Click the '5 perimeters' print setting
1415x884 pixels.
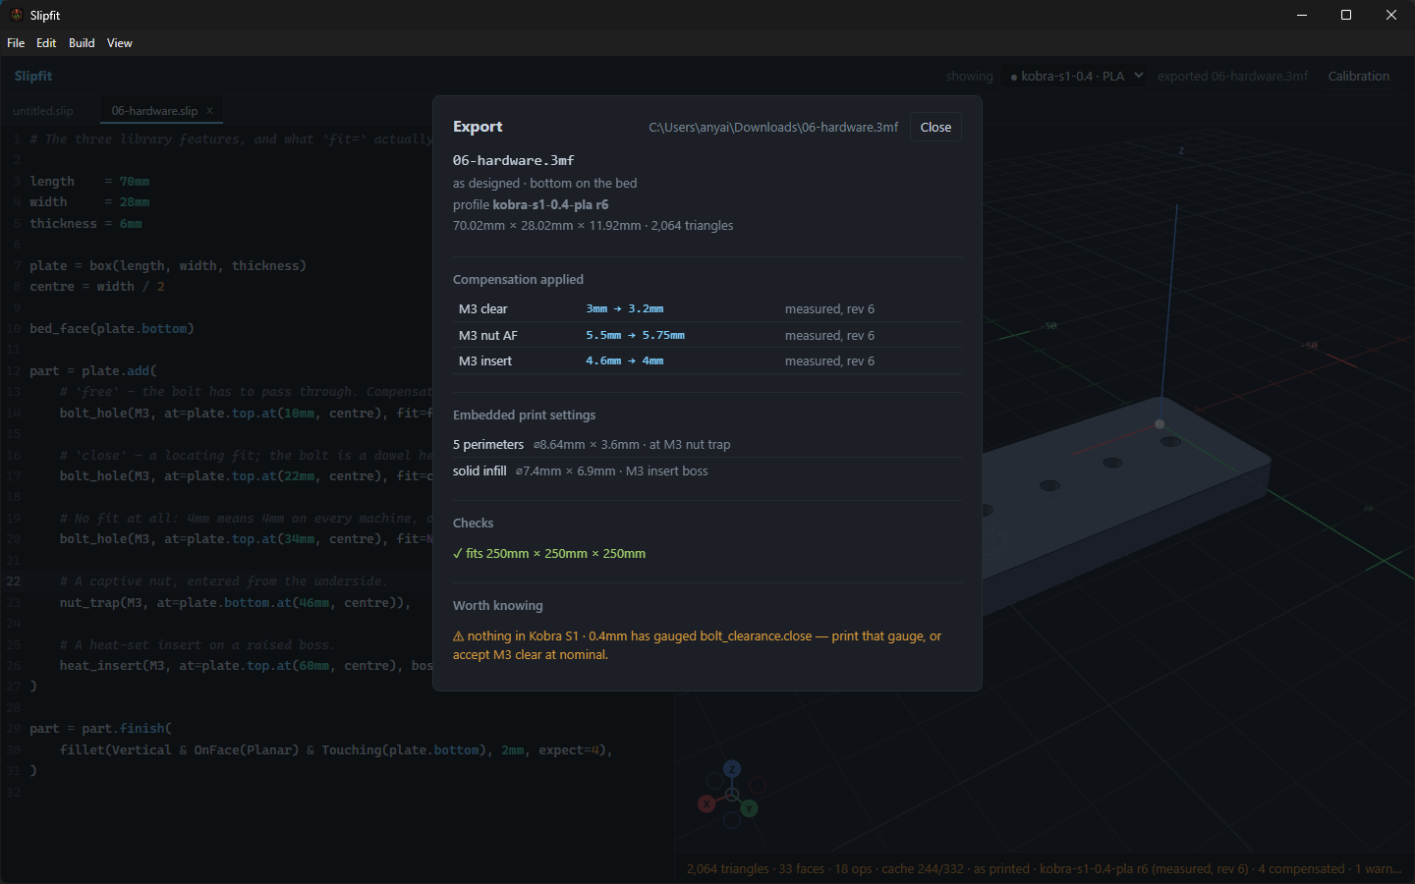tap(488, 445)
